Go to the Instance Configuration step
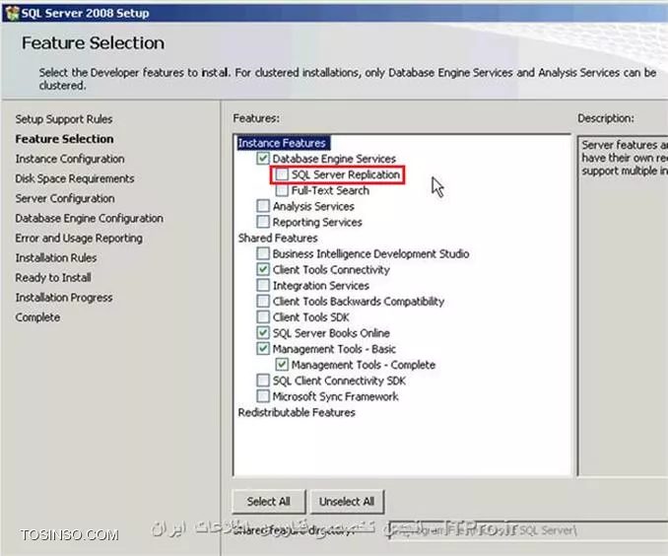668x556 pixels. 70,159
